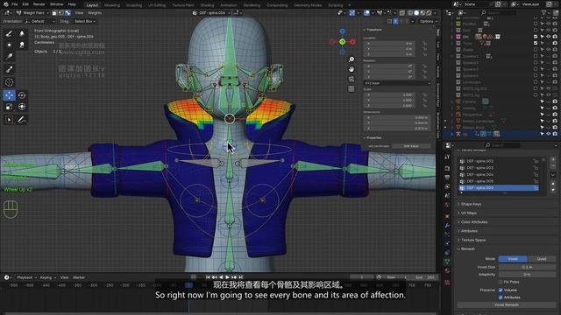This screenshot has width=561, height=315.
Task: Open Weight Paint mode dropdown
Action: [32, 13]
